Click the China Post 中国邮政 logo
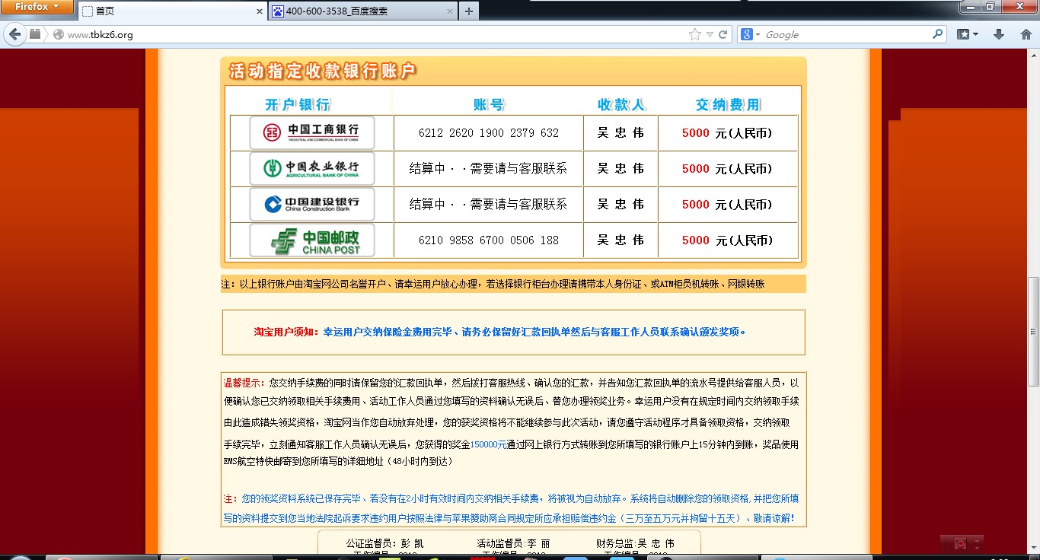This screenshot has width=1040, height=560. (312, 240)
